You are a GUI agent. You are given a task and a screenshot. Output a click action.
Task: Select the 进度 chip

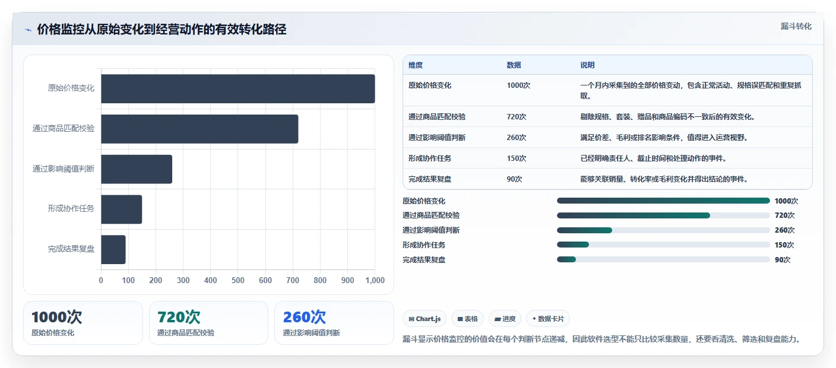pos(505,319)
